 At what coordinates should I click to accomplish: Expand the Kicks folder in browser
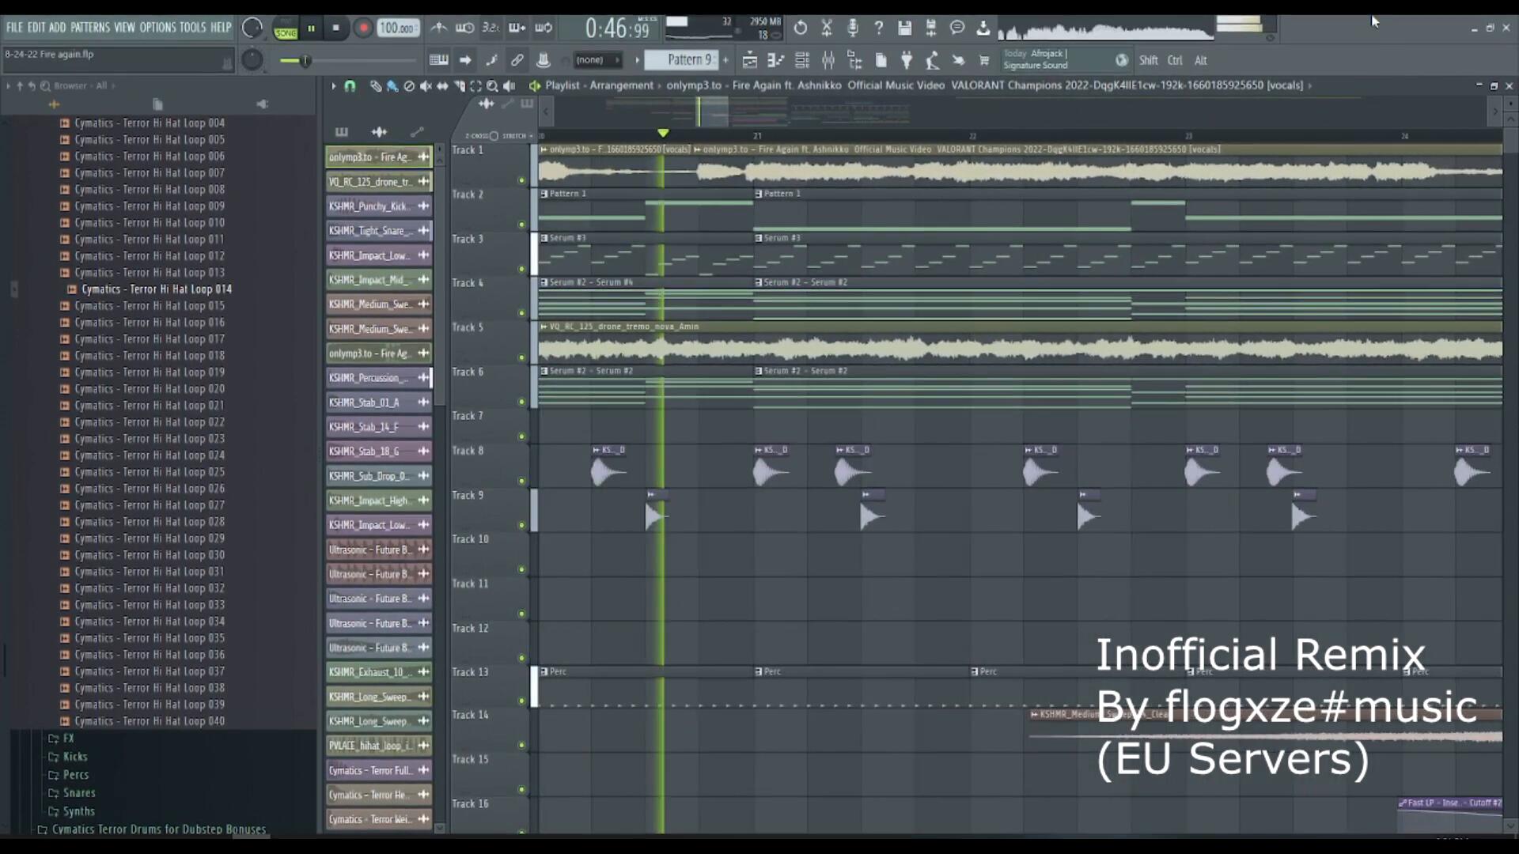(x=75, y=757)
